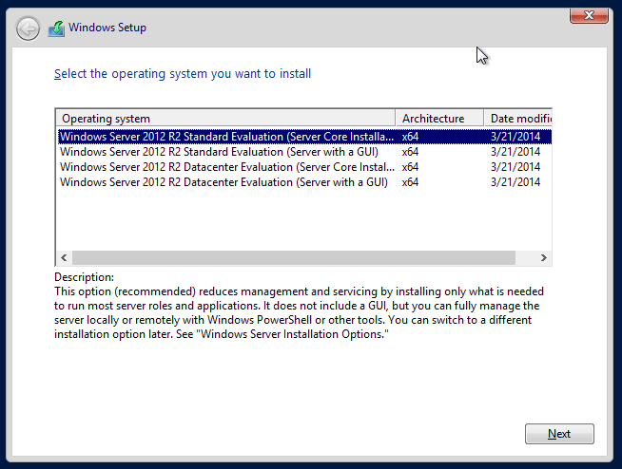
Task: Click the Windows Setup title bar icon
Action: click(x=57, y=28)
